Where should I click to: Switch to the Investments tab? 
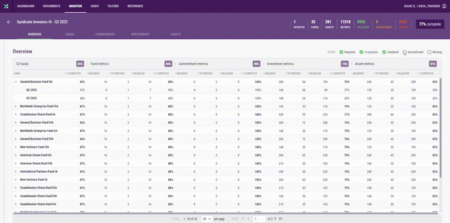click(140, 34)
